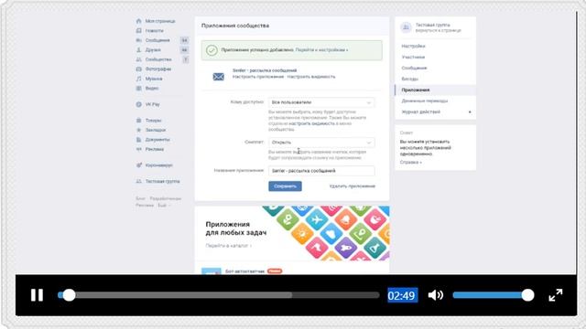
Task: Open Денежные переводы in the group menu
Action: (x=424, y=101)
